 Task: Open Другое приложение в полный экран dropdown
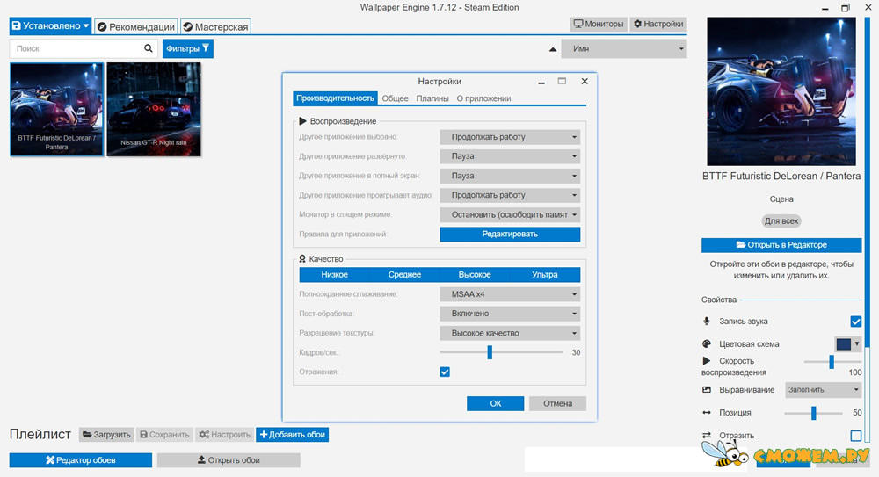pyautogui.click(x=510, y=176)
